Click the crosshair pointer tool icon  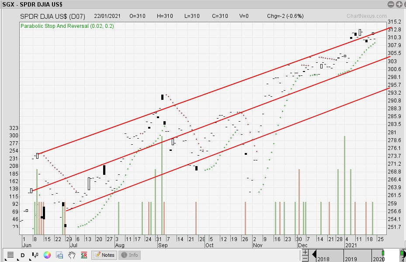(34, 255)
